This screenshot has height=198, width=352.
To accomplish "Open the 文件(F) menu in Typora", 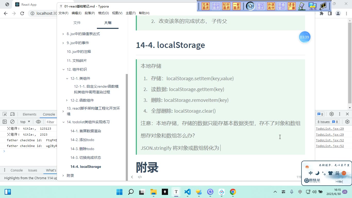I will pos(63,13).
